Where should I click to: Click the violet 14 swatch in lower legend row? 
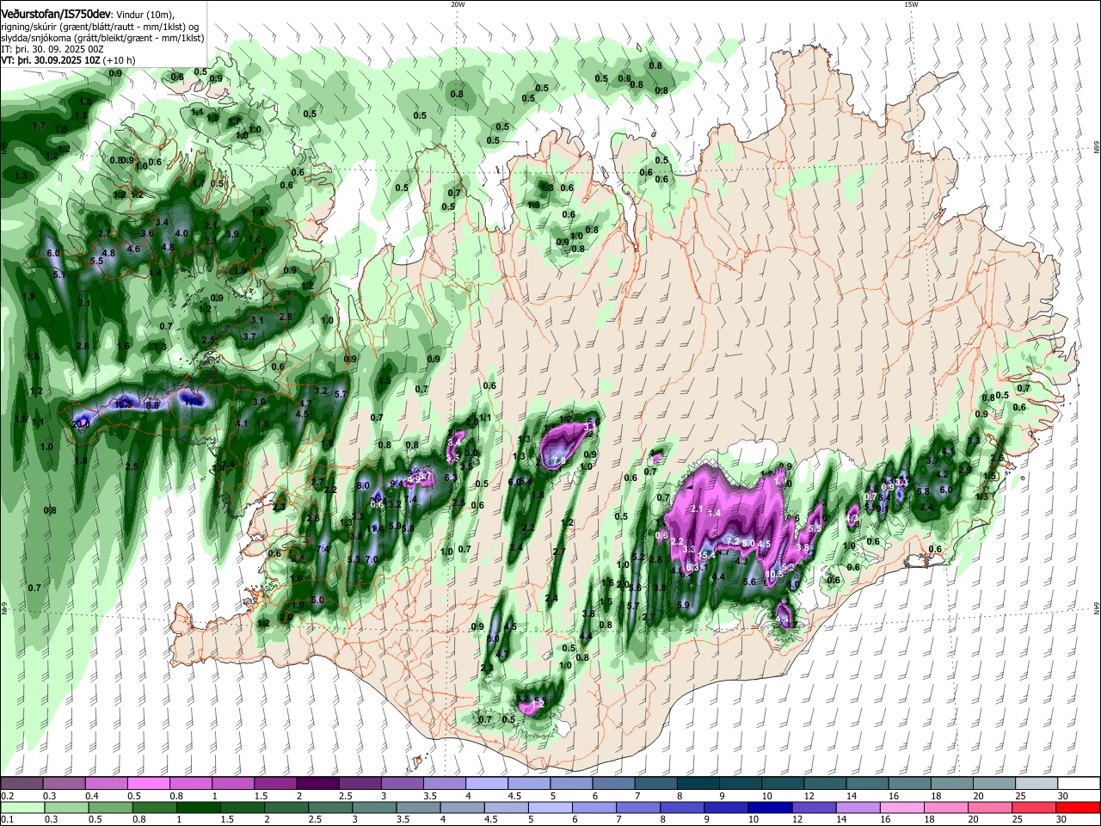coord(858,807)
